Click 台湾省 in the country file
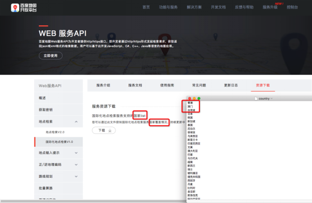The width and height of the screenshot is (312, 203). (191, 110)
